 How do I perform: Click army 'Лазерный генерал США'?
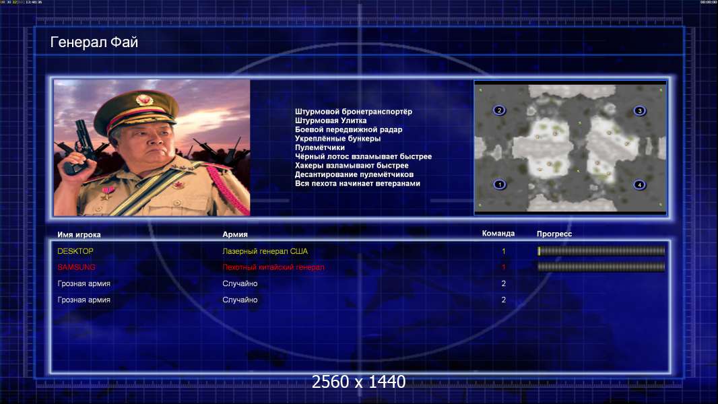(265, 251)
